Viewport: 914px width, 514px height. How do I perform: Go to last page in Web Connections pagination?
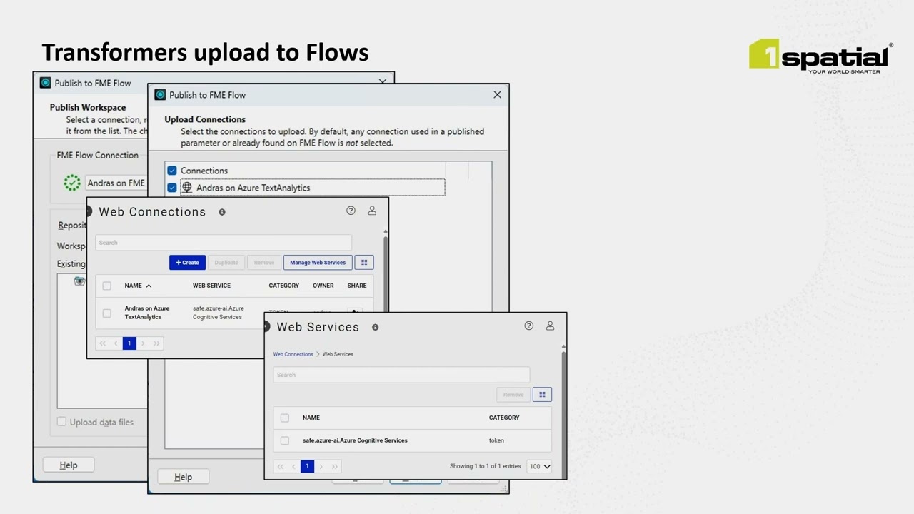[x=156, y=343]
